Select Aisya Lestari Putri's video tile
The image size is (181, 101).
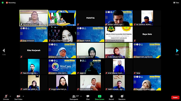click(x=62, y=34)
